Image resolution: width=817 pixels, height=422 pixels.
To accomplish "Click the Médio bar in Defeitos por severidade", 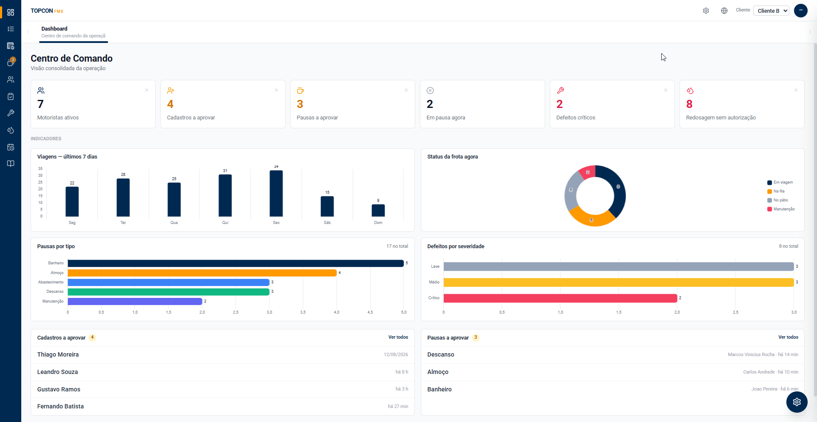I will [619, 283].
